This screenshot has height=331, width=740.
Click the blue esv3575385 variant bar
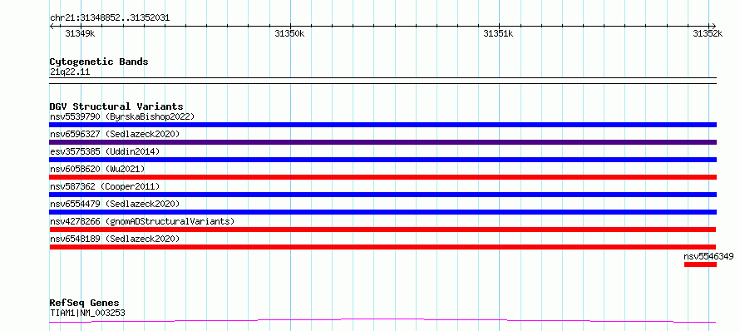point(382,160)
